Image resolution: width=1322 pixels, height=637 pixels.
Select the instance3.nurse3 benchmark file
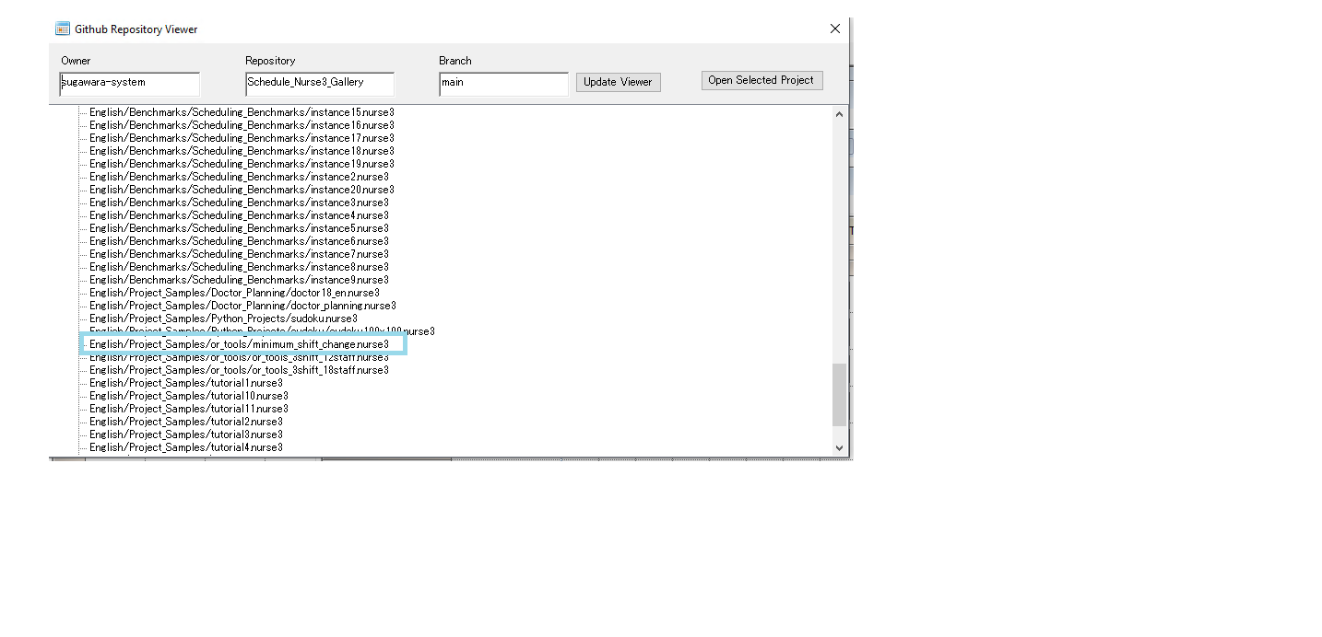(x=239, y=203)
